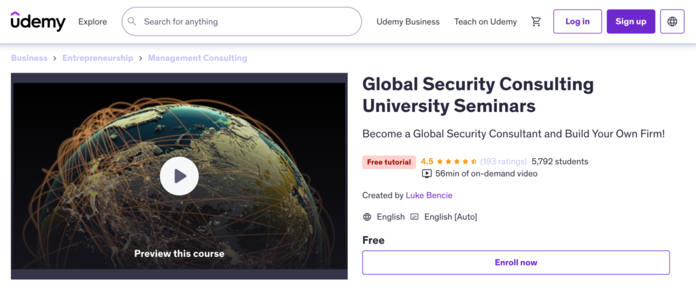Open the Explore menu
This screenshot has width=696, height=291.
click(x=92, y=22)
